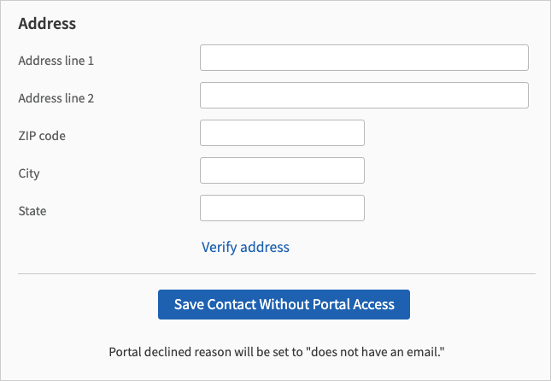Focus the Address line 2 text box
The height and width of the screenshot is (381, 551).
pyautogui.click(x=364, y=95)
